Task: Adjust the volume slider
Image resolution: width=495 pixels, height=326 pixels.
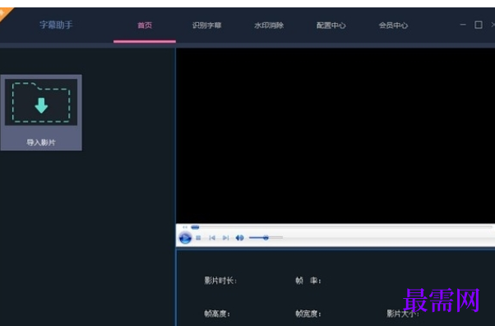Action: pos(266,237)
